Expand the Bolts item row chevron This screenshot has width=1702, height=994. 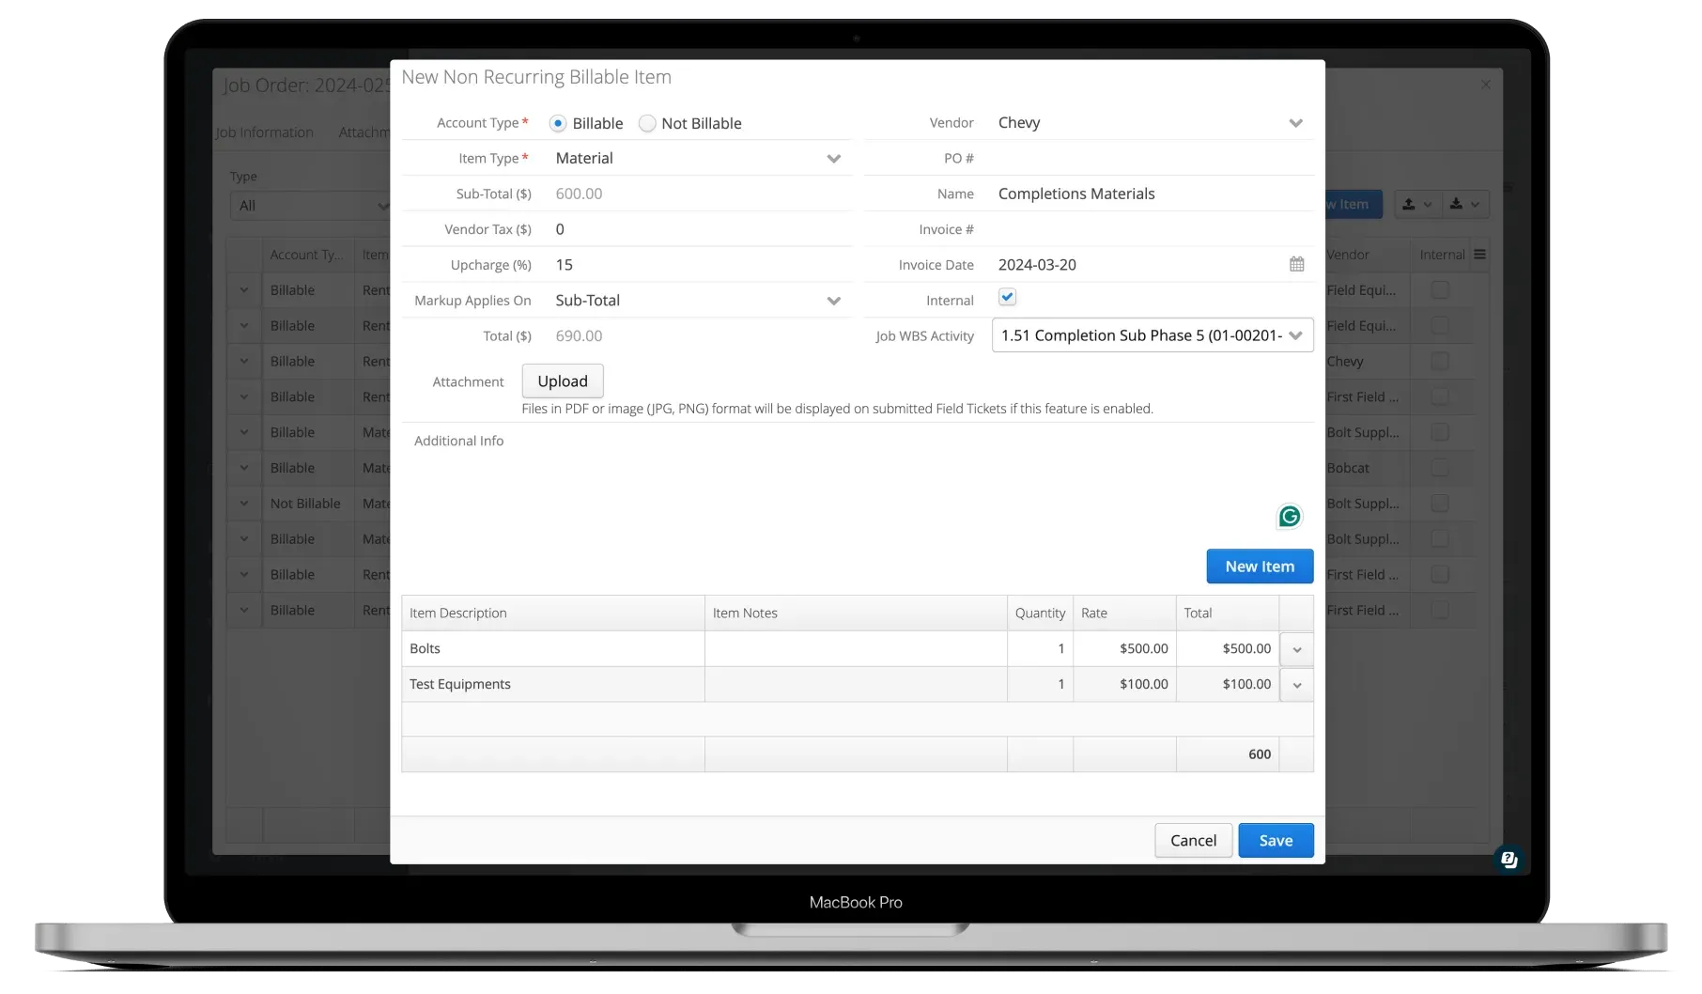coord(1296,648)
